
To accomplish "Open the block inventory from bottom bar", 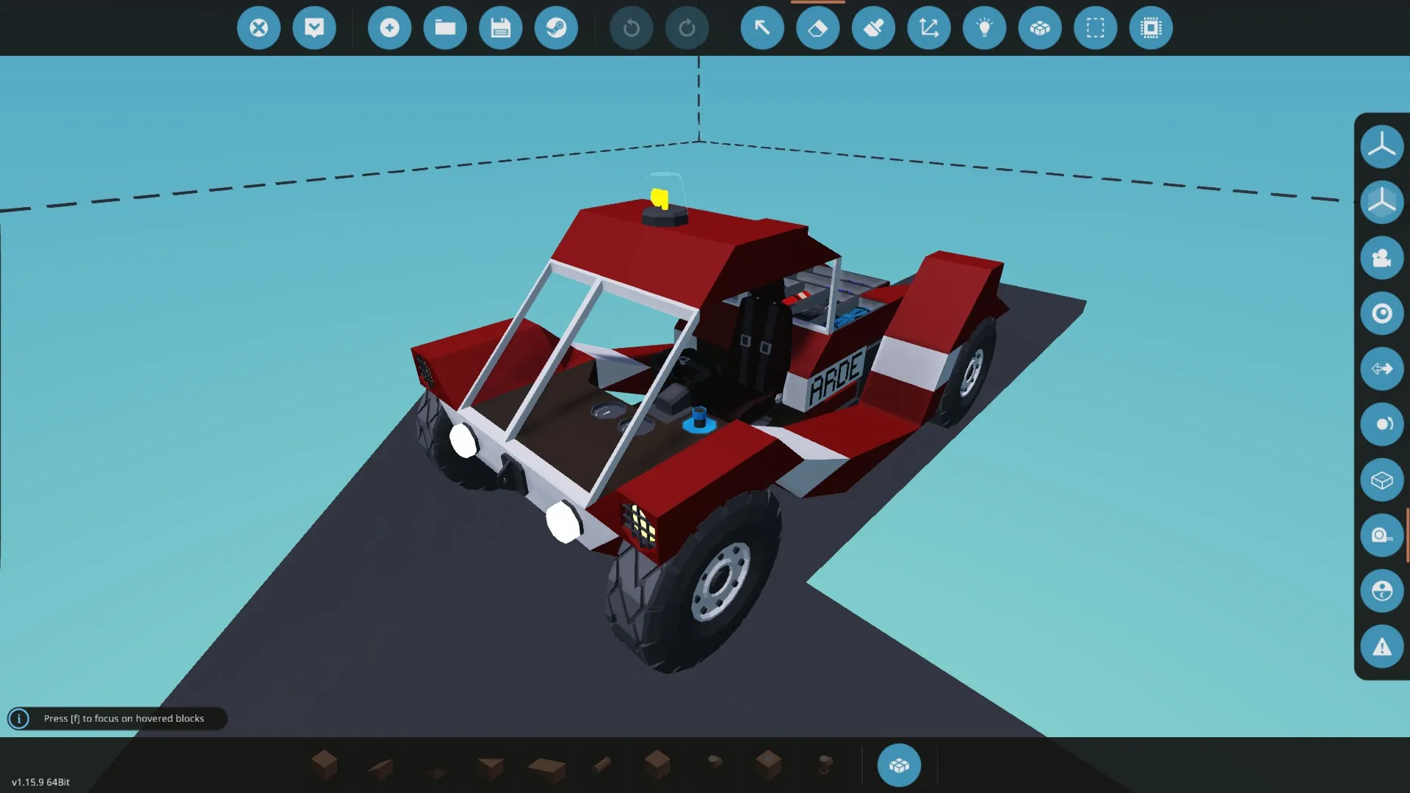I will coord(899,765).
